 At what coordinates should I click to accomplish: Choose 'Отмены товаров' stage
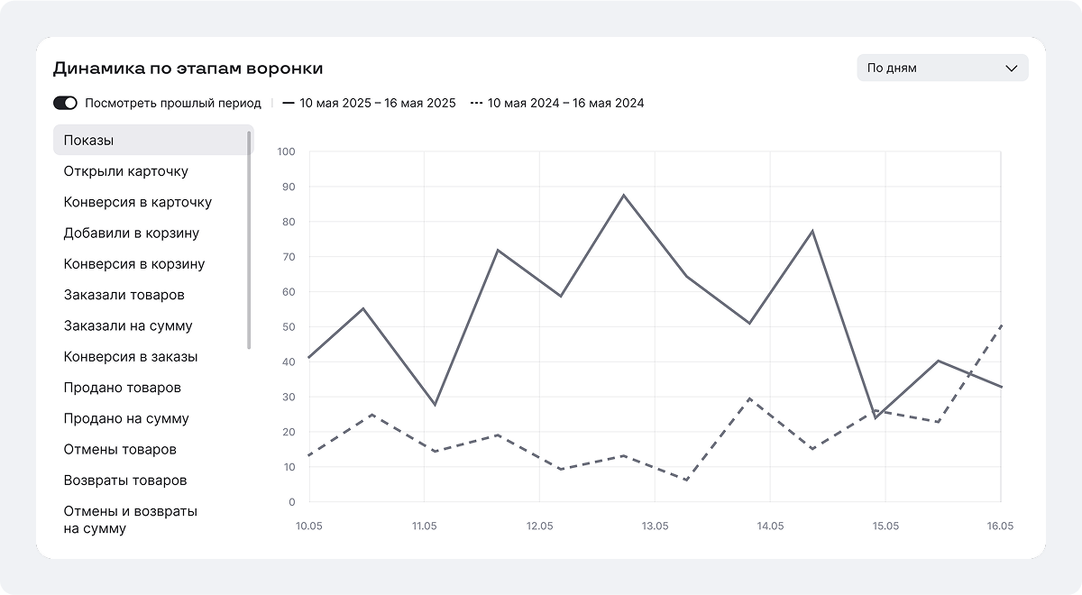click(x=120, y=449)
